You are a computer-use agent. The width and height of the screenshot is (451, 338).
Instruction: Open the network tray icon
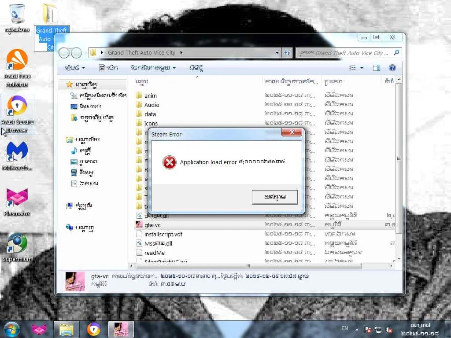[378, 330]
